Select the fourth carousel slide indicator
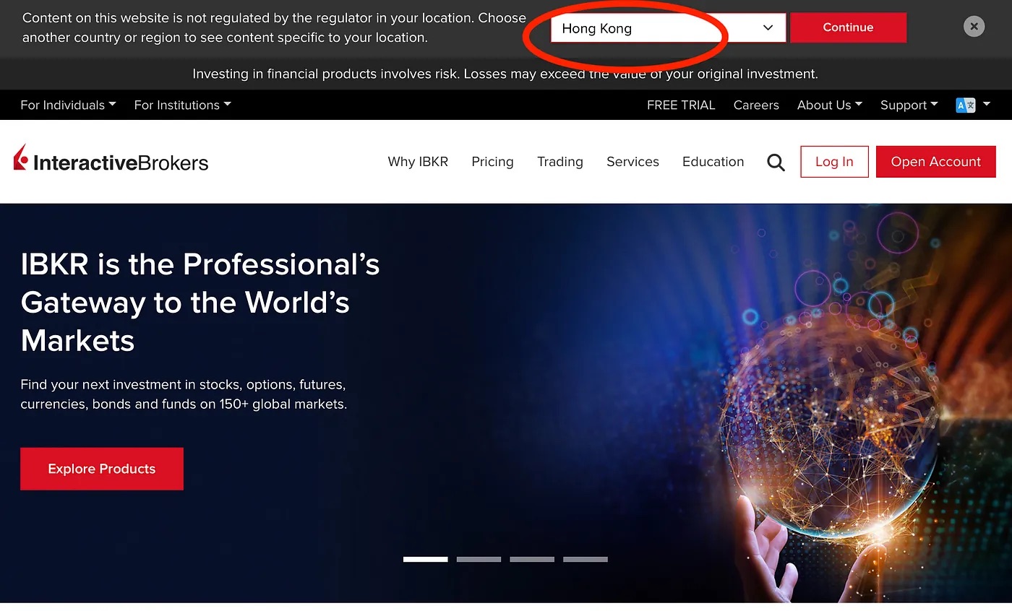 585,559
